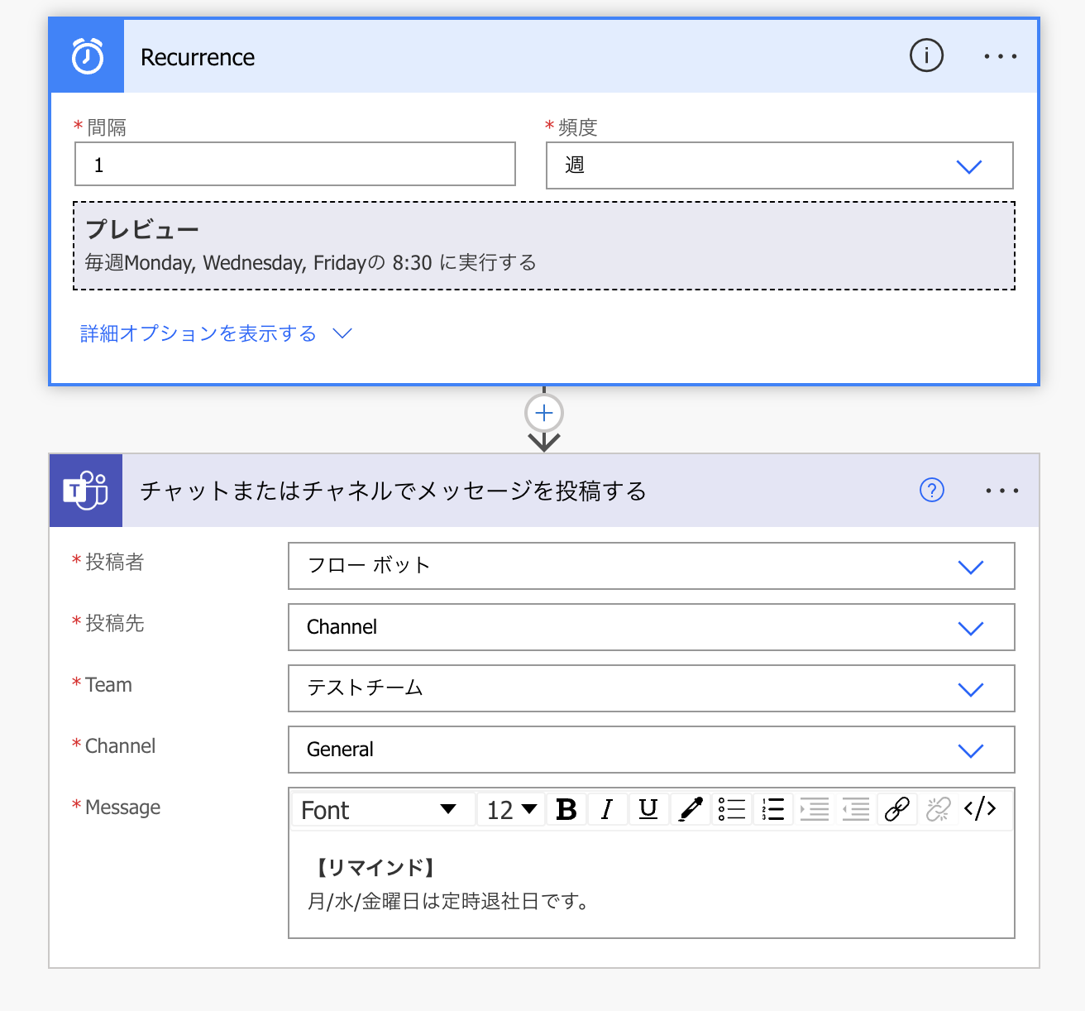Open the font size selector showing 12
1085x1011 pixels.
pyautogui.click(x=510, y=809)
